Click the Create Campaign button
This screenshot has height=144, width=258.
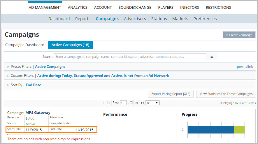pyautogui.click(x=239, y=35)
